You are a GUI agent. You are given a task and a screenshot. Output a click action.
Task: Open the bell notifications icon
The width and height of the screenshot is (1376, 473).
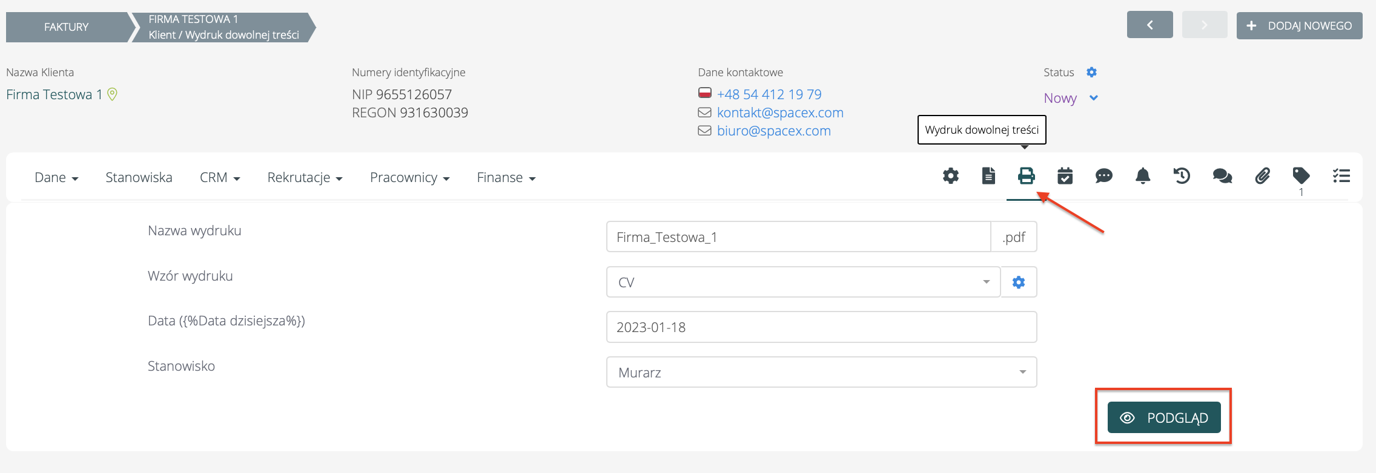point(1143,176)
